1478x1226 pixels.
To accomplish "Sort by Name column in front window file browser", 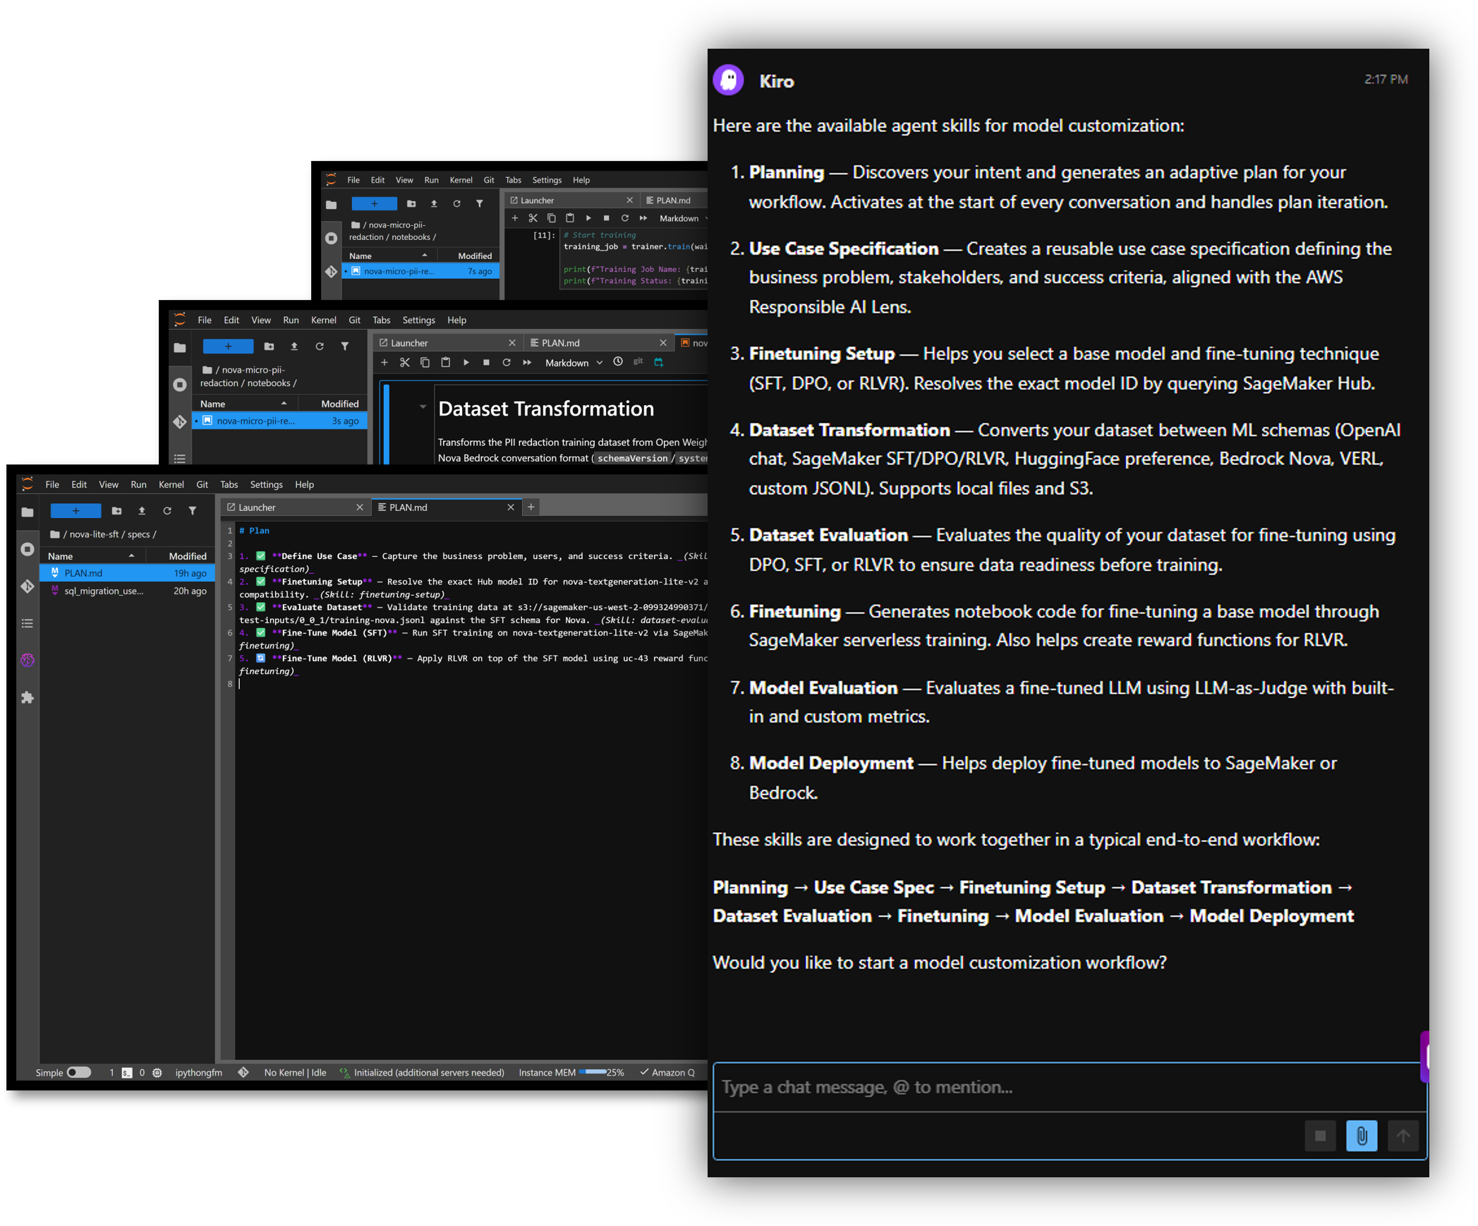I will pos(92,556).
